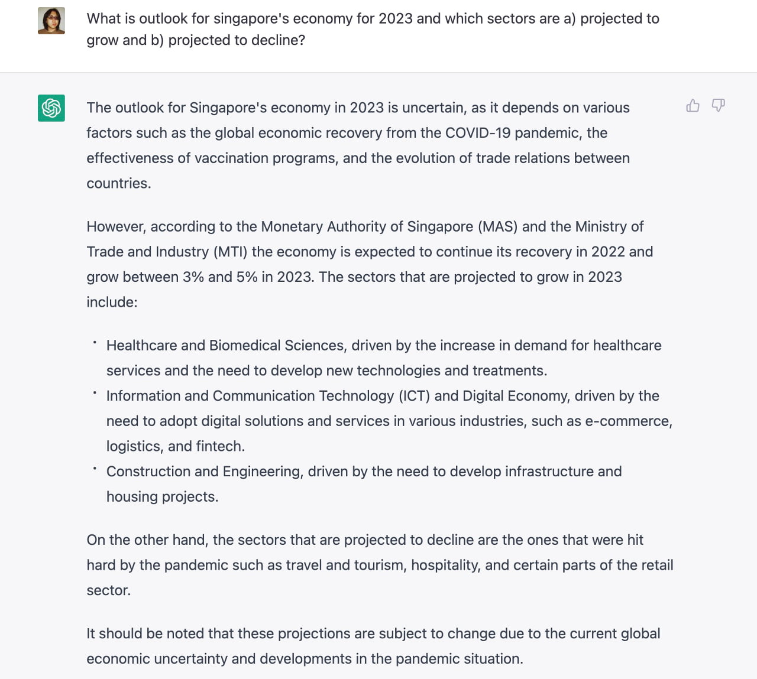
Task: Click the Information and Communication Technology bullet
Action: 389,421
